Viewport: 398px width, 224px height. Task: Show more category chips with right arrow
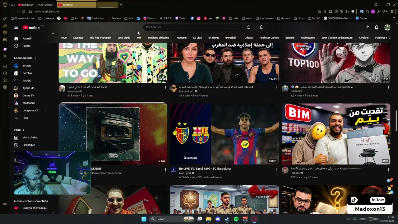pos(390,38)
